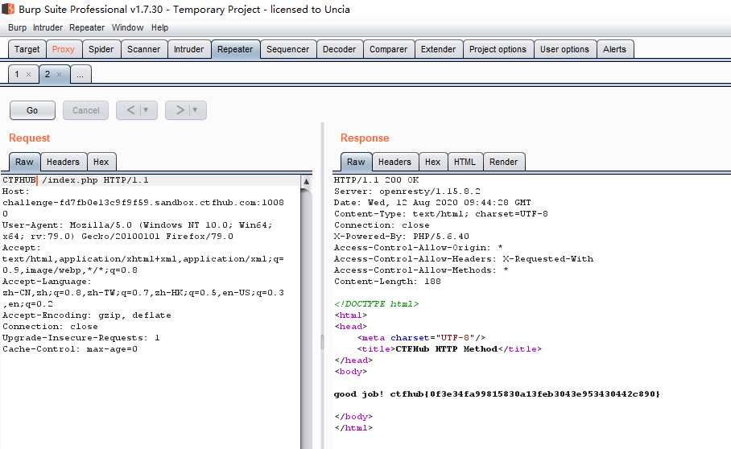Screen dimensions: 731x449
Task: Switch to the Decoder tab
Action: (x=340, y=49)
